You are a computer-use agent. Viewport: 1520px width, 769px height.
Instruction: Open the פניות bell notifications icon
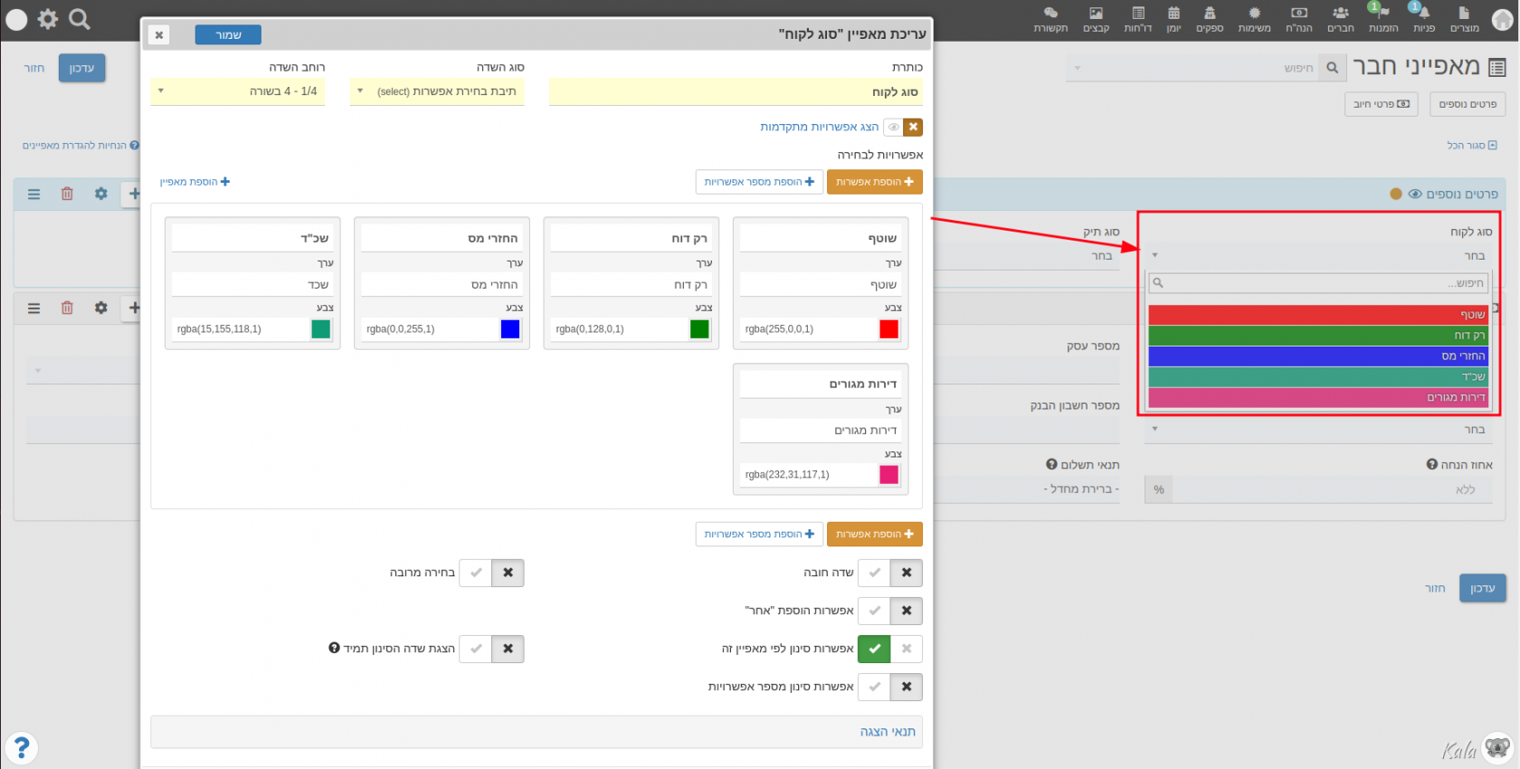(x=1423, y=19)
